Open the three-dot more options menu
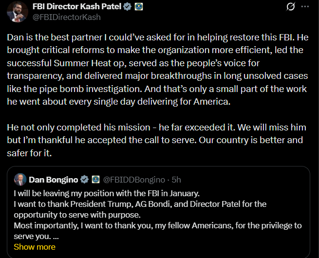The width and height of the screenshot is (319, 258). pyautogui.click(x=305, y=7)
